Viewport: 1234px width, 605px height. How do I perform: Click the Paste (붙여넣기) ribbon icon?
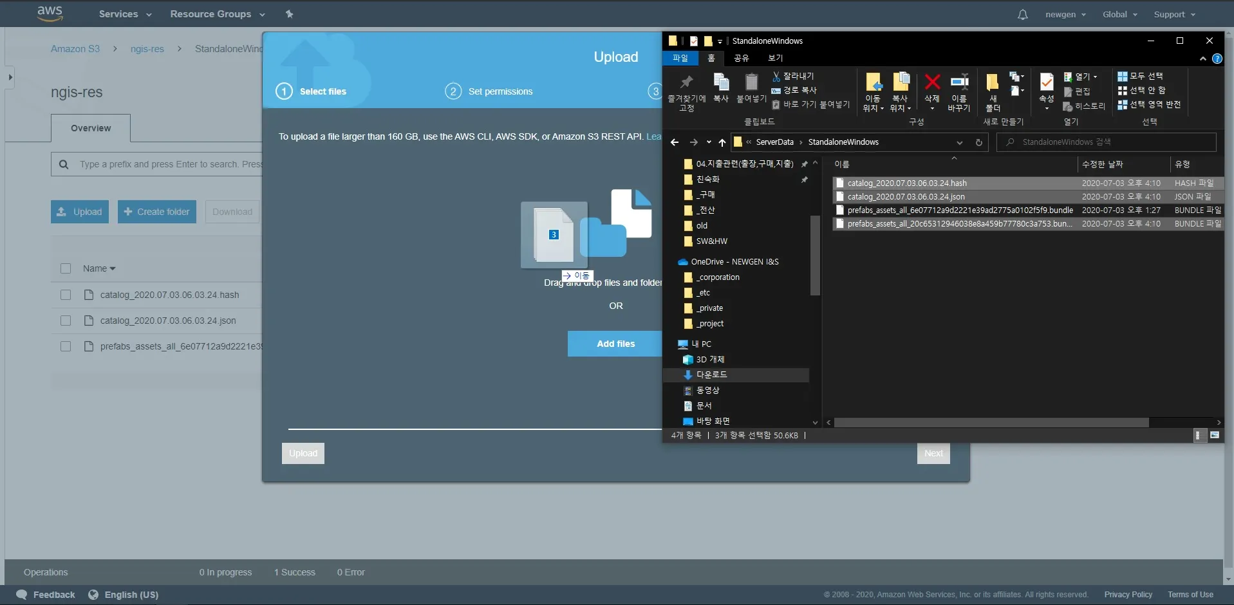point(751,88)
